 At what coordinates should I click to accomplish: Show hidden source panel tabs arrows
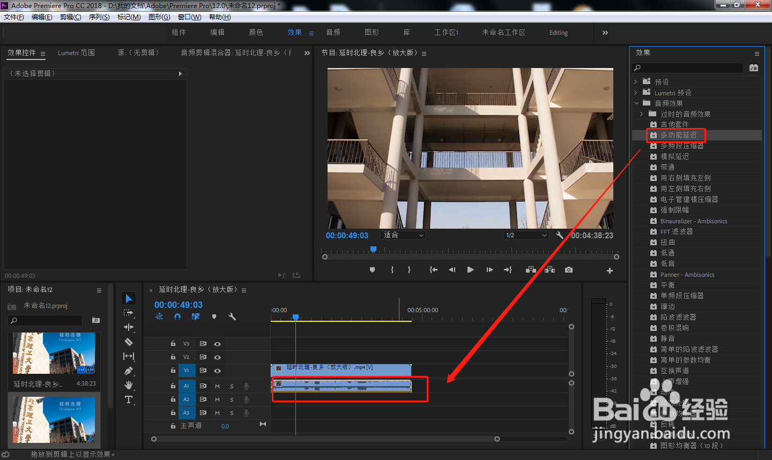(307, 53)
